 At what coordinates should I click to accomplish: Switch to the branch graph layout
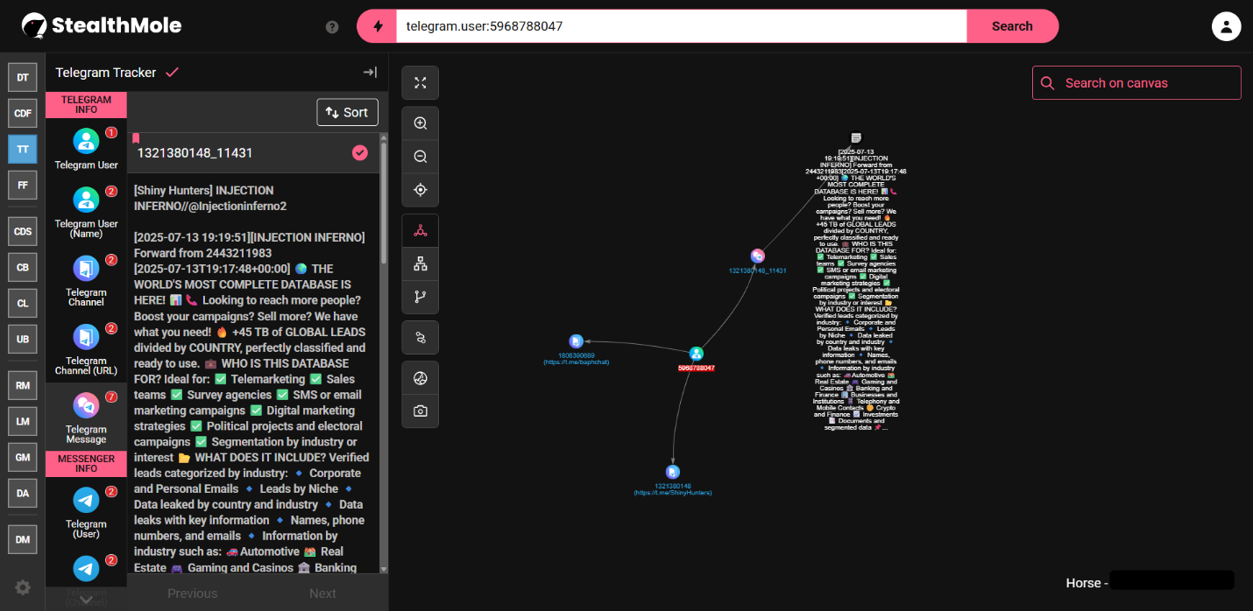tap(421, 297)
